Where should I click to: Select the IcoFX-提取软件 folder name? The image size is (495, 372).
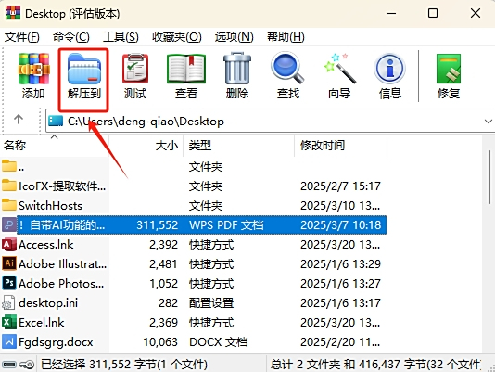(x=62, y=186)
